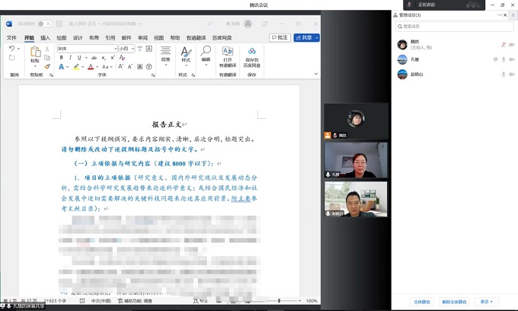This screenshot has height=311, width=518.
Task: Expand the font size dropdown
Action: click(x=134, y=48)
